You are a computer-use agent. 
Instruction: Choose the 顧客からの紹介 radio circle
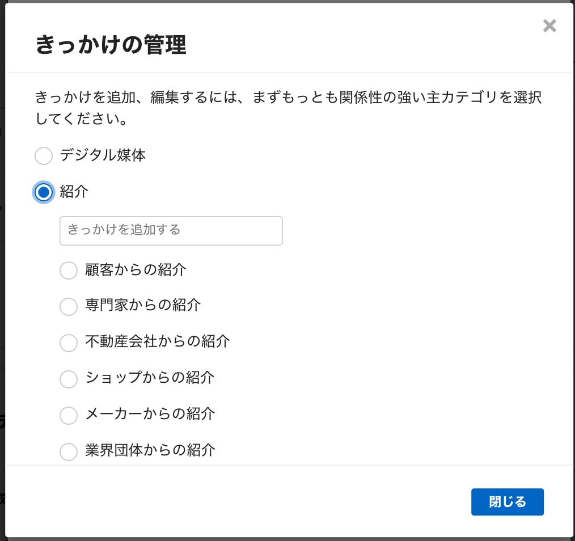click(x=69, y=270)
